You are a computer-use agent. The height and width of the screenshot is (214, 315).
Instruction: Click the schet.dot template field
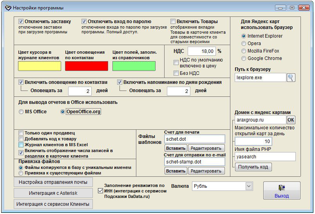(194, 139)
